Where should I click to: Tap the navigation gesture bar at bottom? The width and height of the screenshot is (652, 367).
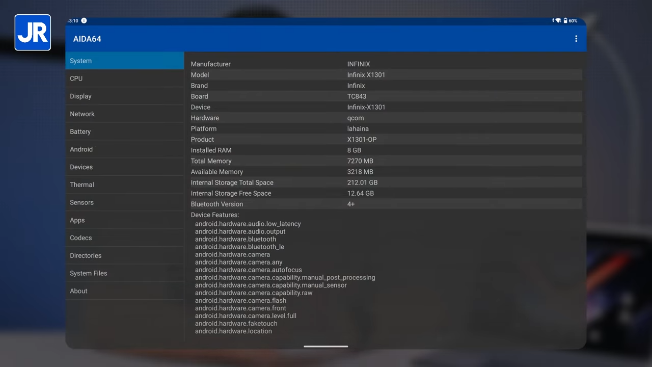(x=326, y=347)
